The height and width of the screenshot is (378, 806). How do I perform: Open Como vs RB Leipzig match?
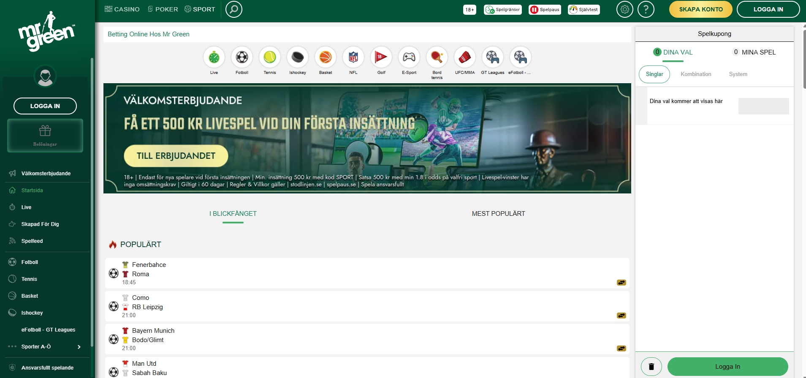[367, 306]
